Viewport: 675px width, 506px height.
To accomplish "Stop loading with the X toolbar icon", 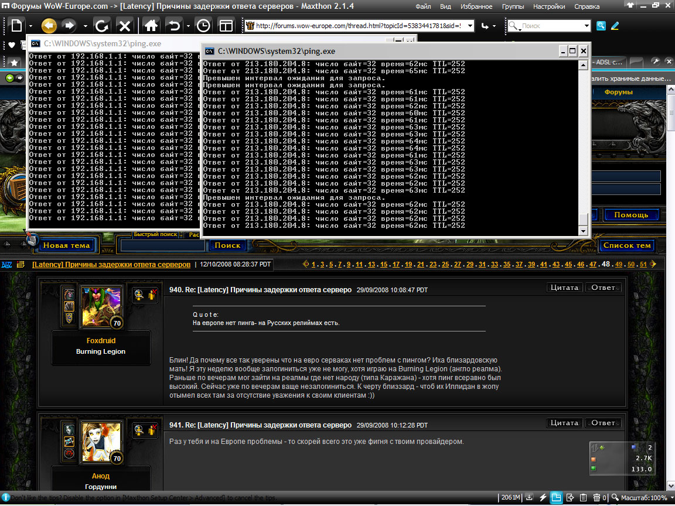I will point(125,26).
